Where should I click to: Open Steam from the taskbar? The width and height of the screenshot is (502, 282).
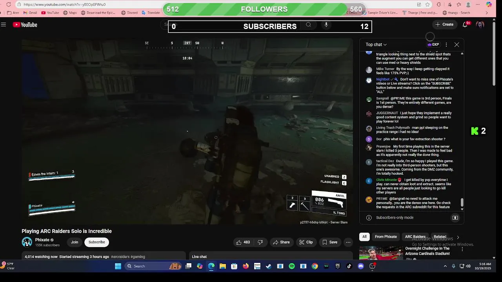tap(269, 266)
